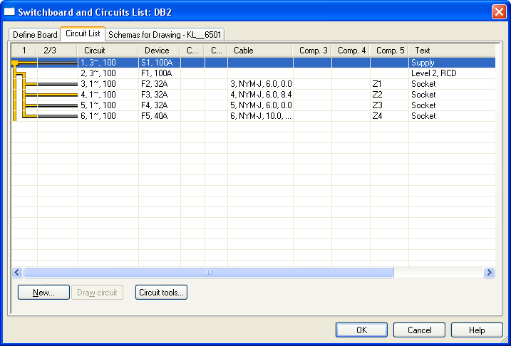Create a new circuit with New button

pyautogui.click(x=43, y=292)
